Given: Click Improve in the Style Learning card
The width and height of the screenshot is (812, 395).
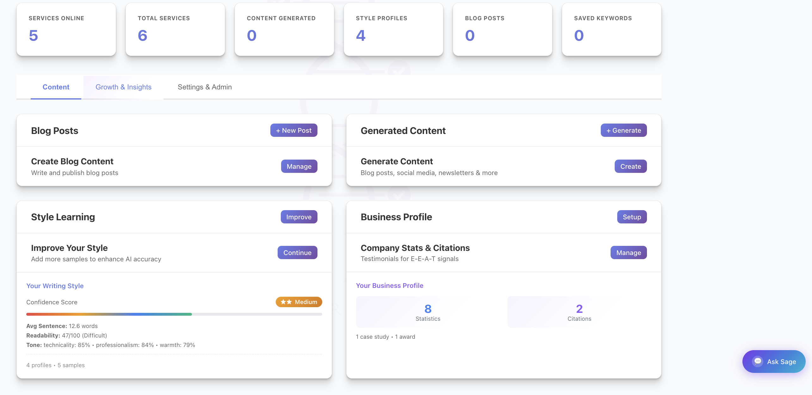Looking at the screenshot, I should [x=298, y=217].
